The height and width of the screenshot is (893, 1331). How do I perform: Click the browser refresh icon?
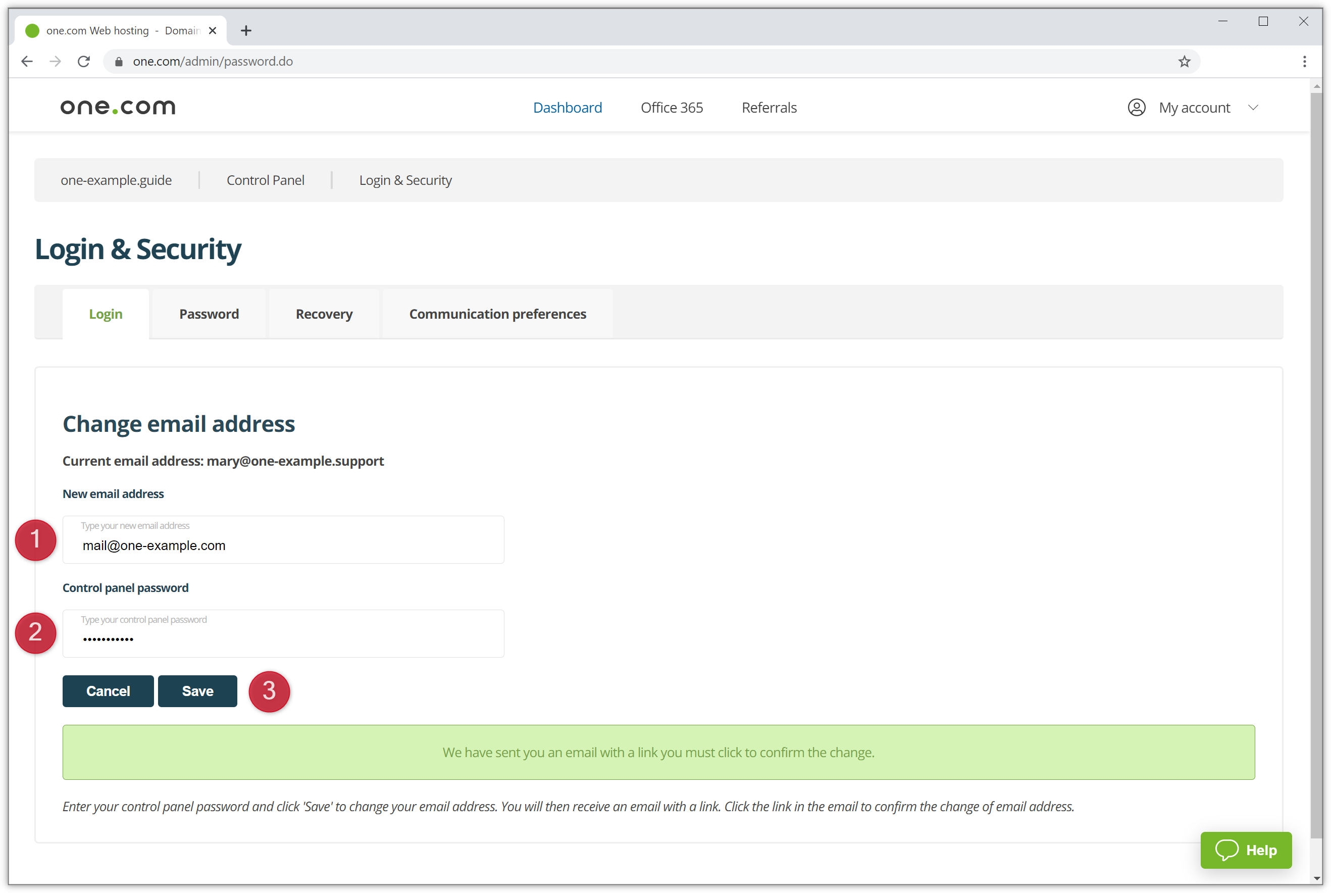85,61
